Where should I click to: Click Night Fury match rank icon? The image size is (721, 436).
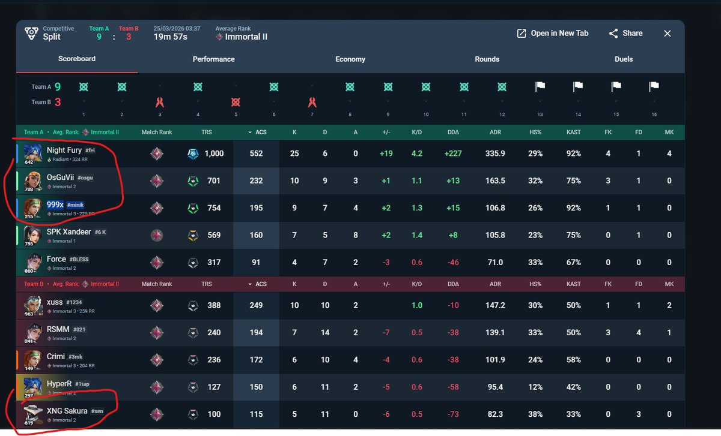(x=157, y=154)
